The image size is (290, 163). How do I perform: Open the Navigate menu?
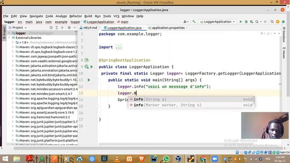[x=36, y=16]
